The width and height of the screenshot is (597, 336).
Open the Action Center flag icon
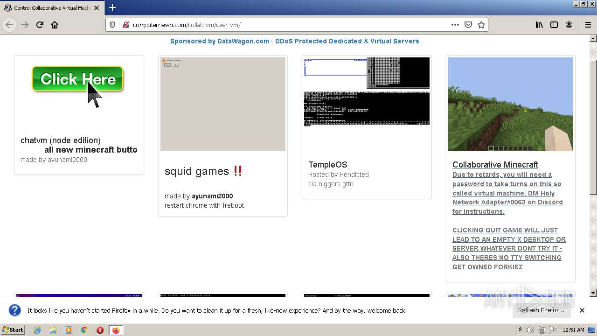click(553, 330)
